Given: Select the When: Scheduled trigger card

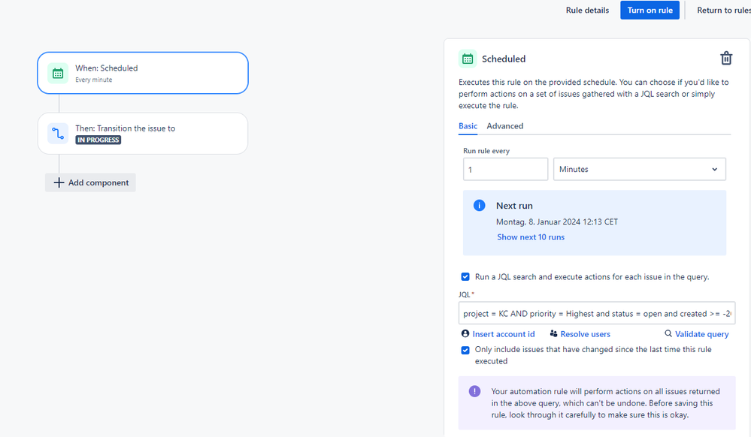Looking at the screenshot, I should (143, 74).
